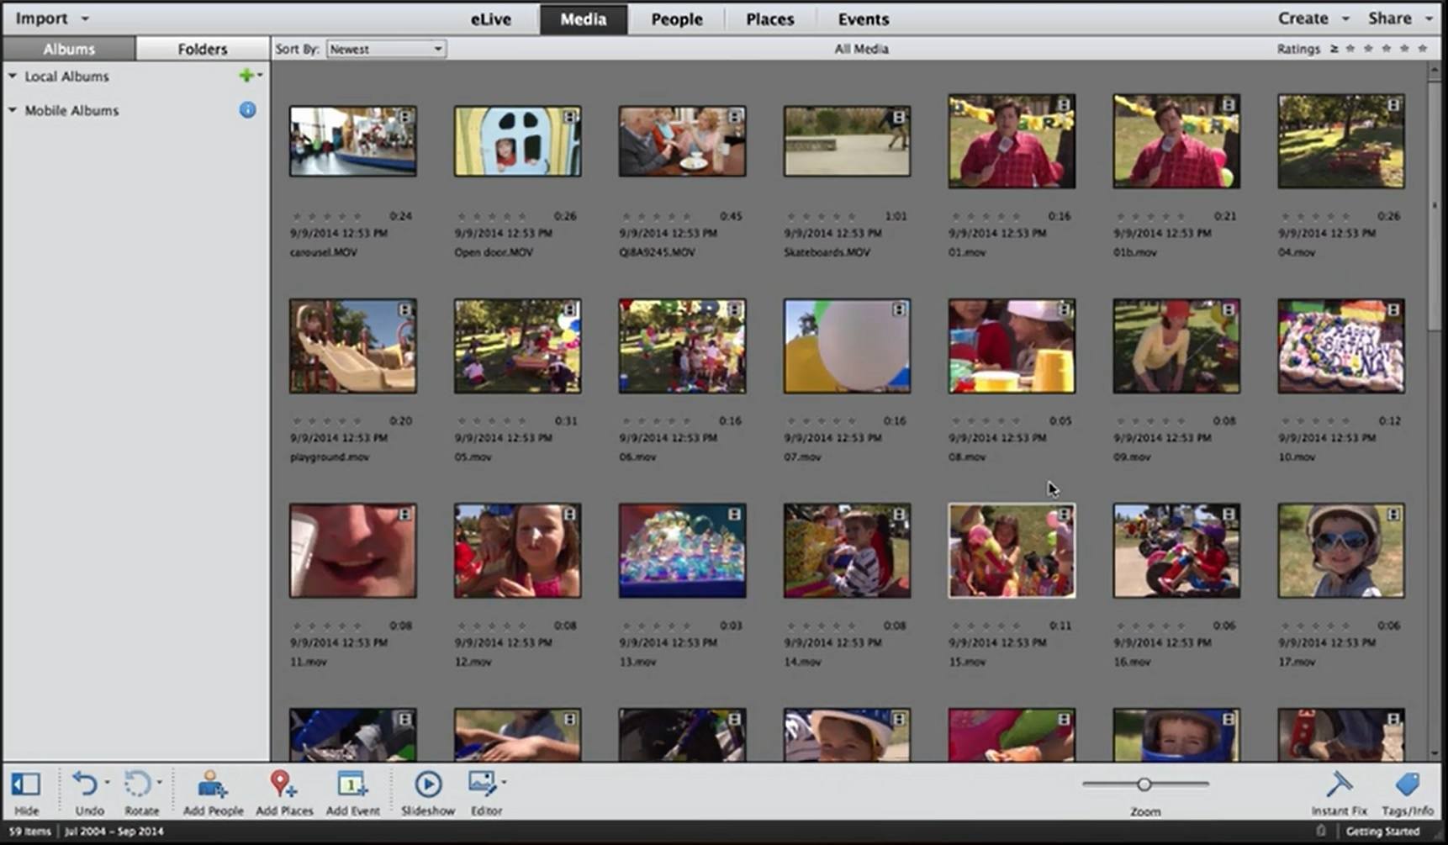This screenshot has height=845, width=1448.
Task: Click the 1:01 duration of Skateboards.MOV
Action: click(896, 216)
